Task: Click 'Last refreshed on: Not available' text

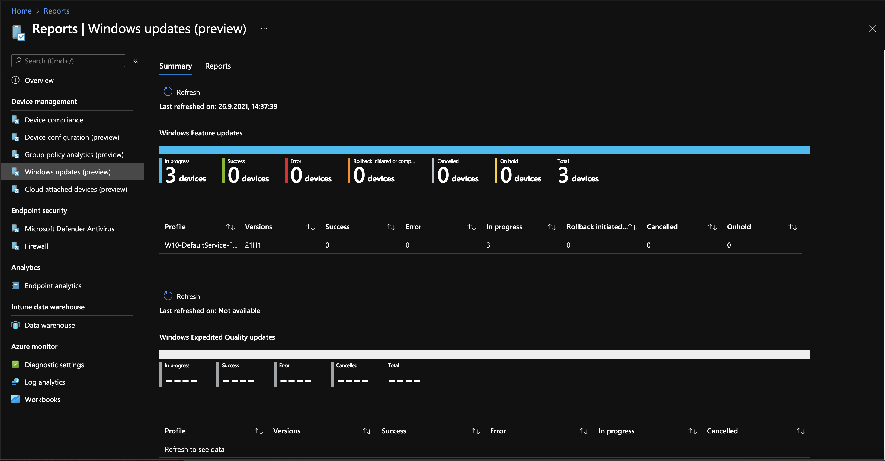Action: click(210, 311)
